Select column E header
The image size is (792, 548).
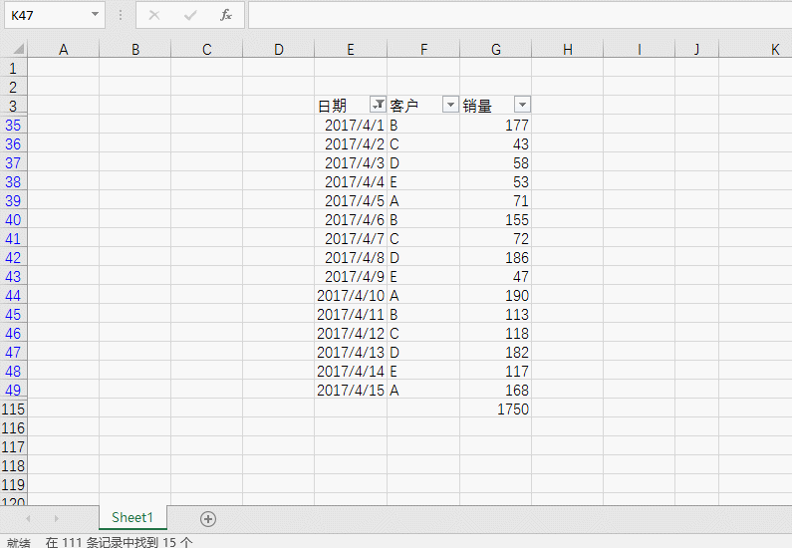(351, 49)
